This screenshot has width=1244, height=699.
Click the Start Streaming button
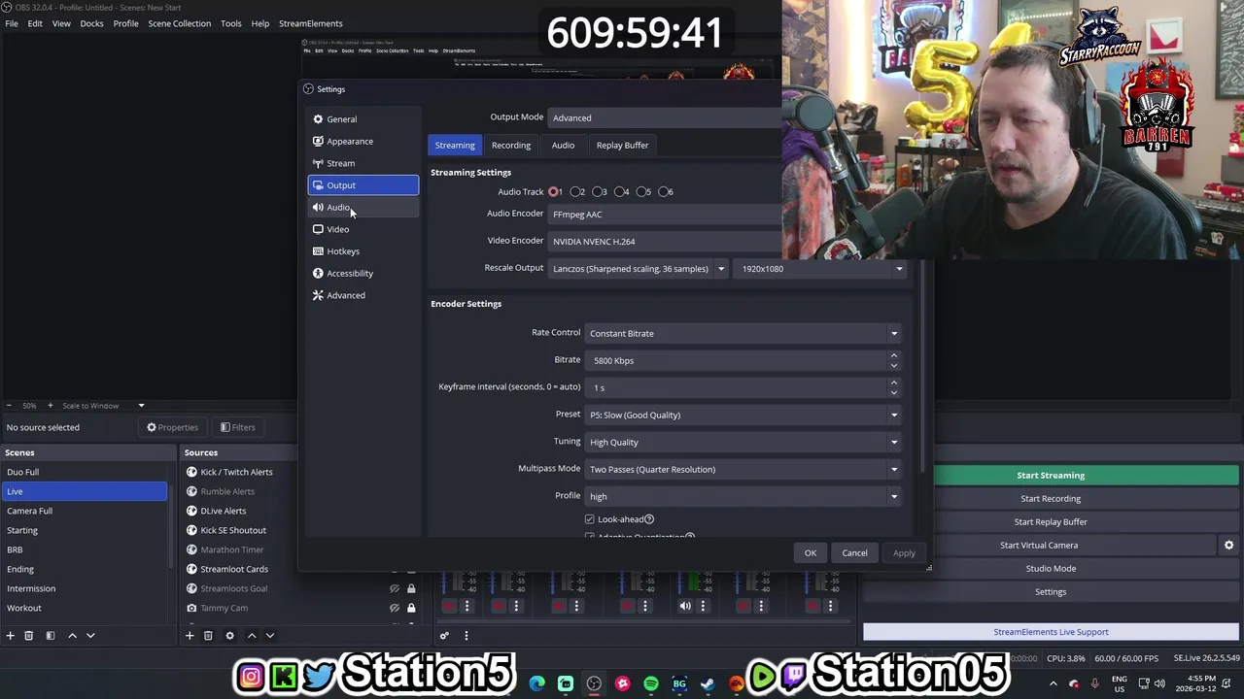pyautogui.click(x=1051, y=476)
